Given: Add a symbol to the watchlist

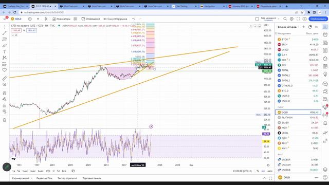Looking at the screenshot, I should coord(303,27).
